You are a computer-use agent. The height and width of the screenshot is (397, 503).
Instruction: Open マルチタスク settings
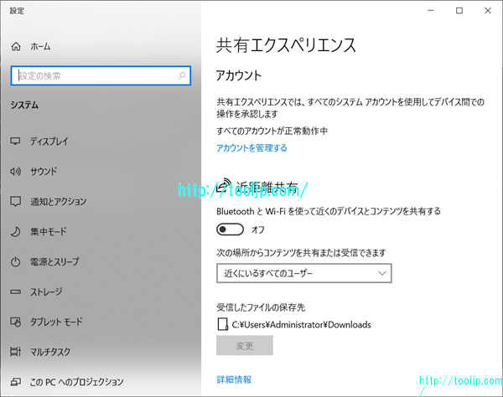pos(50,352)
